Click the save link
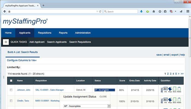 [159, 55]
